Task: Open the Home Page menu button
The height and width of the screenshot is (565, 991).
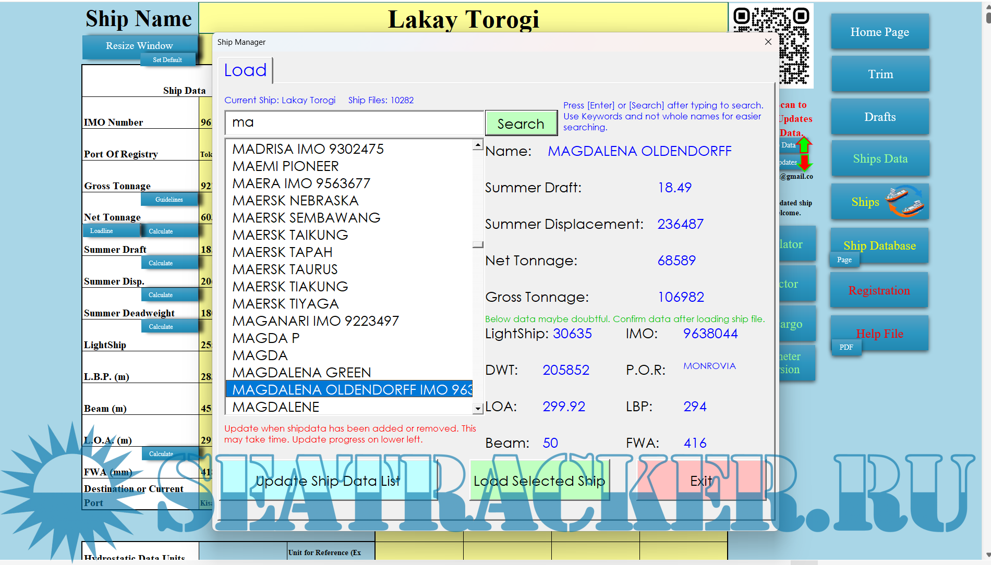Action: point(879,32)
